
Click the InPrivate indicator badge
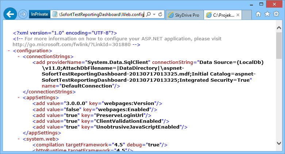(x=39, y=15)
